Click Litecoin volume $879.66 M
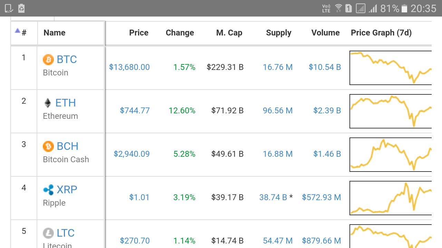The image size is (442, 248). [x=321, y=241]
